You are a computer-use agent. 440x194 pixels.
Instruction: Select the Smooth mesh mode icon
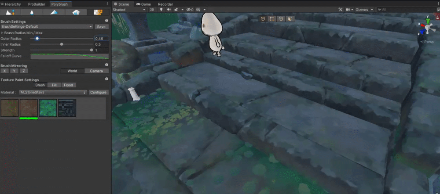tap(32, 12)
